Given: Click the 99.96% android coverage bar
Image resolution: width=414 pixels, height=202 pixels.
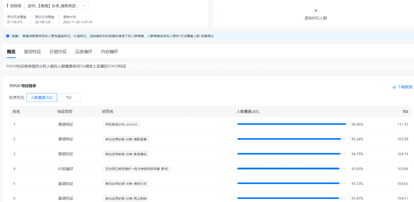Looking at the screenshot, I should coord(291,124).
